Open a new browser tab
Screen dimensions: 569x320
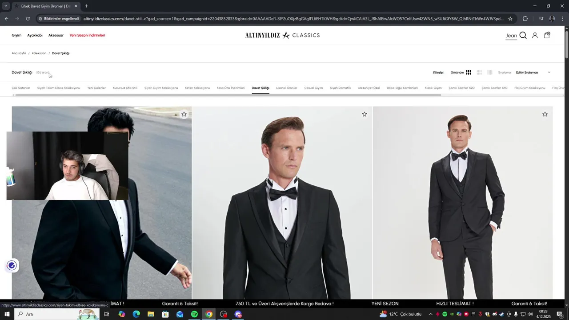[x=86, y=6]
